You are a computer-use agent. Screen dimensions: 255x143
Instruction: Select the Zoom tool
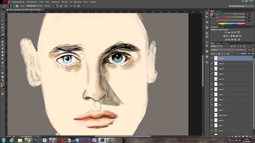click(x=2, y=80)
